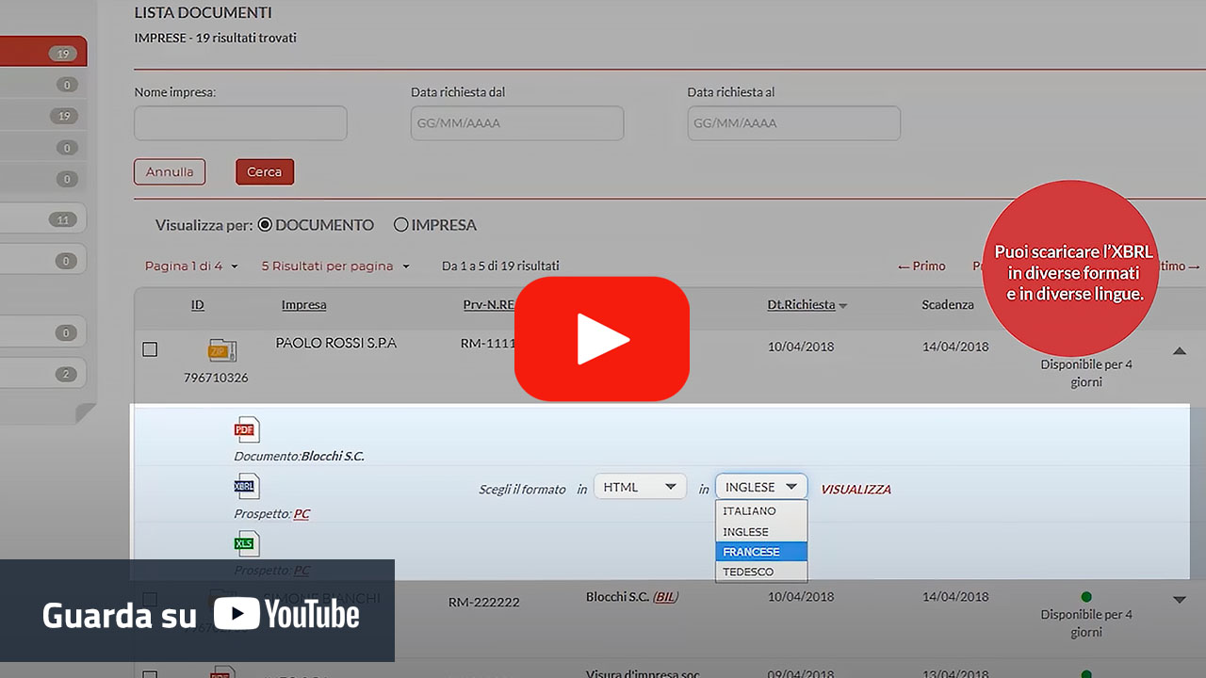The width and height of the screenshot is (1206, 678).
Task: Open the Pagina 1 di 4 dropdown
Action: point(191,266)
